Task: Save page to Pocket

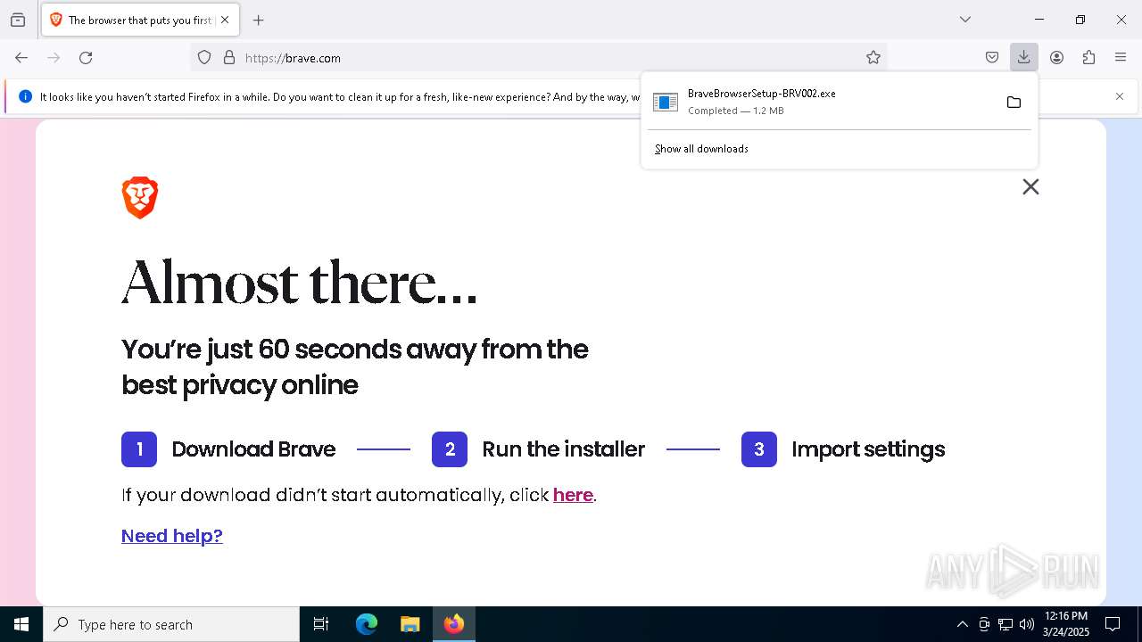Action: [x=992, y=58]
